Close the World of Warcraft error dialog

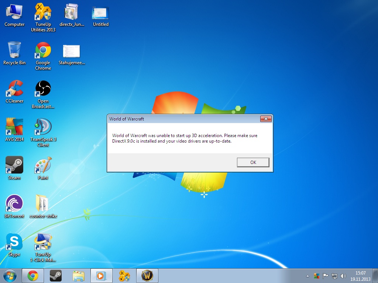266,119
